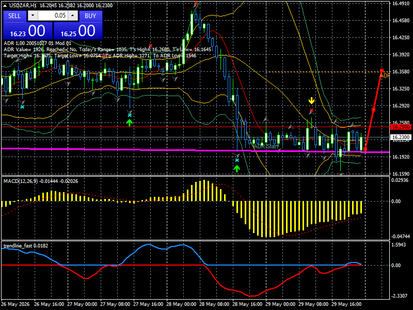This screenshot has height=310, width=413.
Task: Click the 16.23 sell price tile
Action: [28, 30]
